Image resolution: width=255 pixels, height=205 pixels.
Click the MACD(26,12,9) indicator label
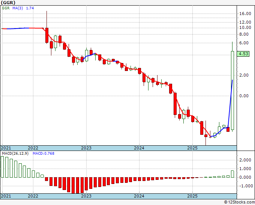pos(15,154)
